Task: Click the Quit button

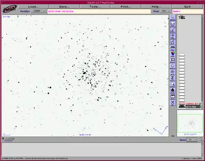Action: point(187,7)
